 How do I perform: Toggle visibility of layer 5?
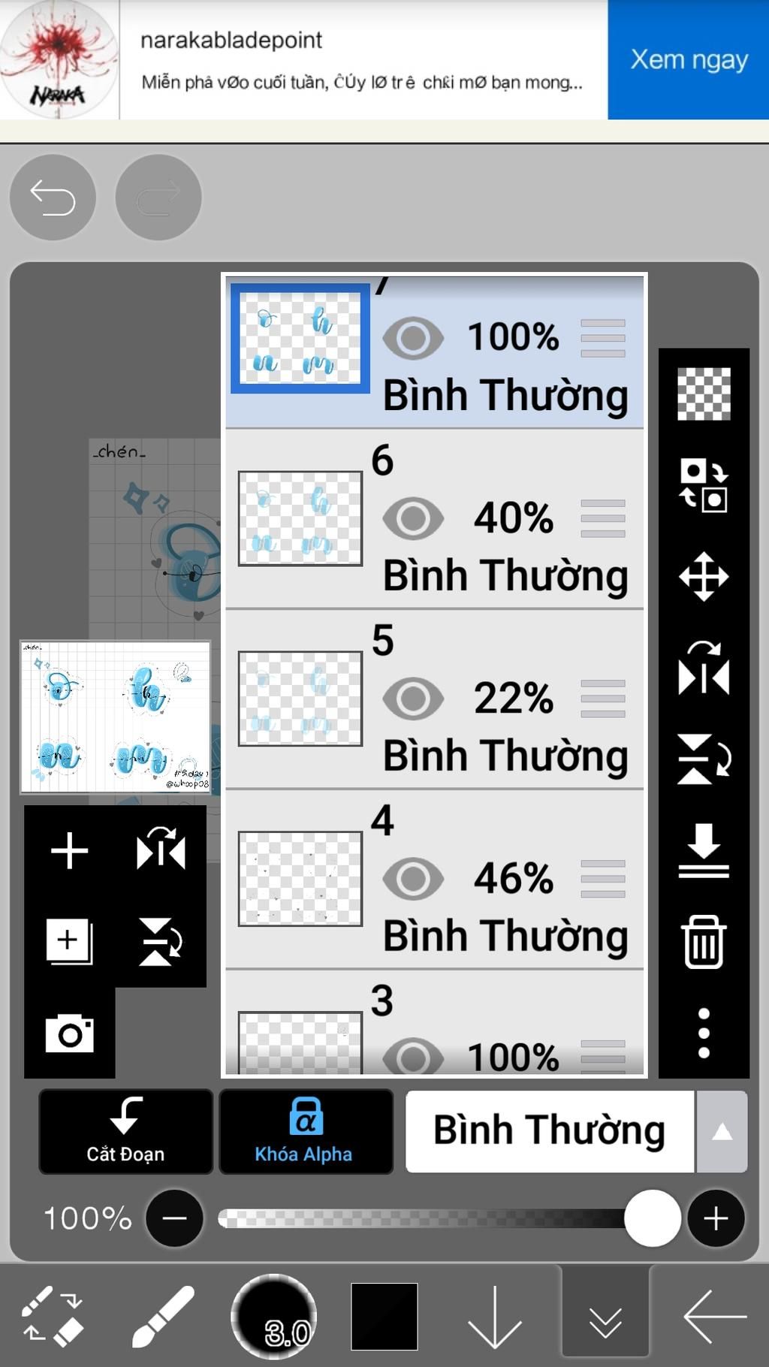413,699
